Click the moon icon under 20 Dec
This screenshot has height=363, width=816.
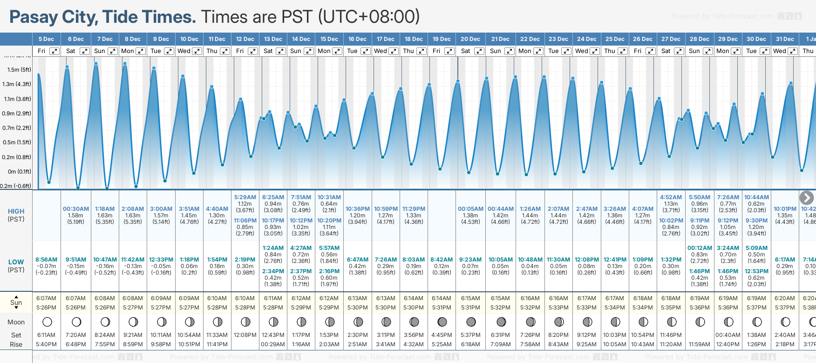[471, 322]
